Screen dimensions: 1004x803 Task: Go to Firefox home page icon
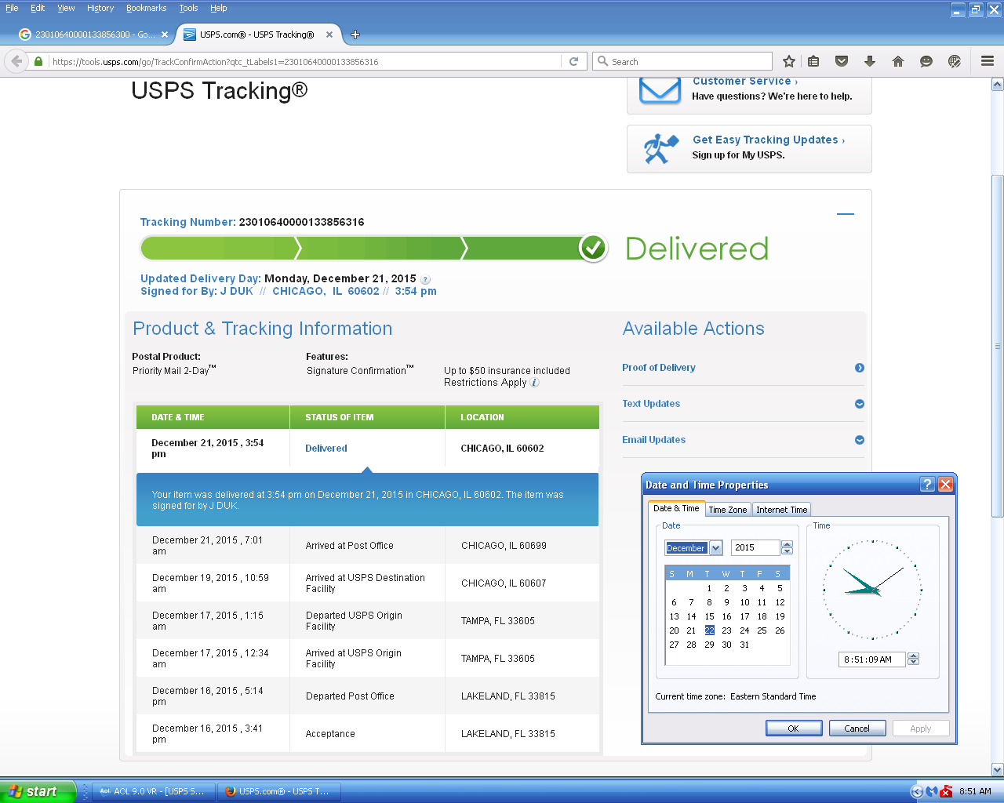[x=898, y=61]
